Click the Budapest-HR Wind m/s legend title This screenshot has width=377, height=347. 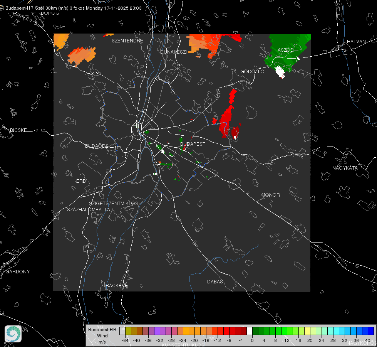[102, 336]
